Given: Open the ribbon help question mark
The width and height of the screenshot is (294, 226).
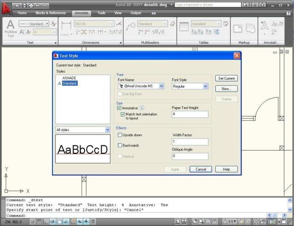Looking at the screenshot, I should tap(288, 13).
